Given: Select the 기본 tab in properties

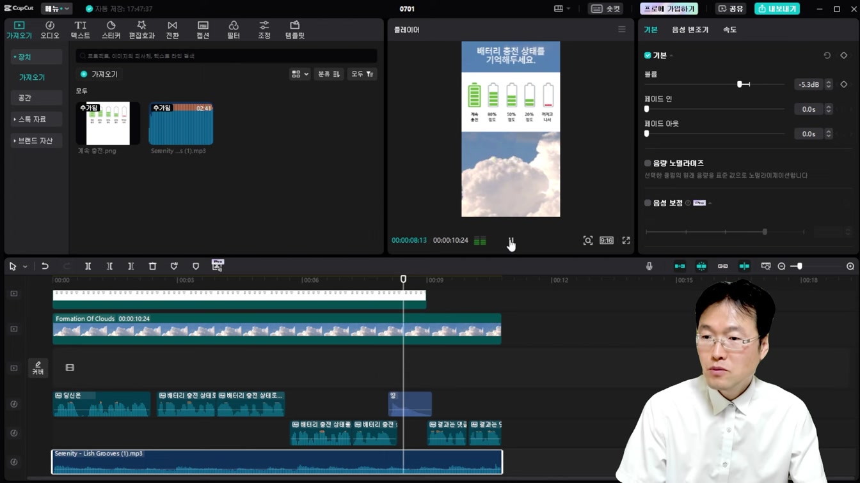Looking at the screenshot, I should click(651, 29).
